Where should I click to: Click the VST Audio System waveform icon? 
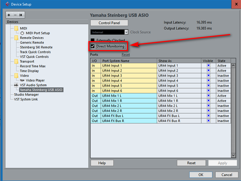pos(16,85)
